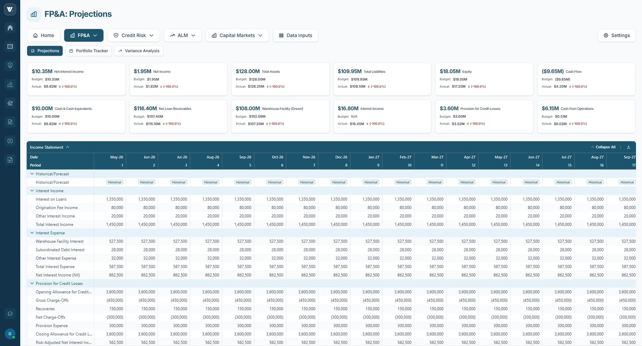Select the Total Interest Expense row label
Screen dimensions: 642x346
click(55, 266)
